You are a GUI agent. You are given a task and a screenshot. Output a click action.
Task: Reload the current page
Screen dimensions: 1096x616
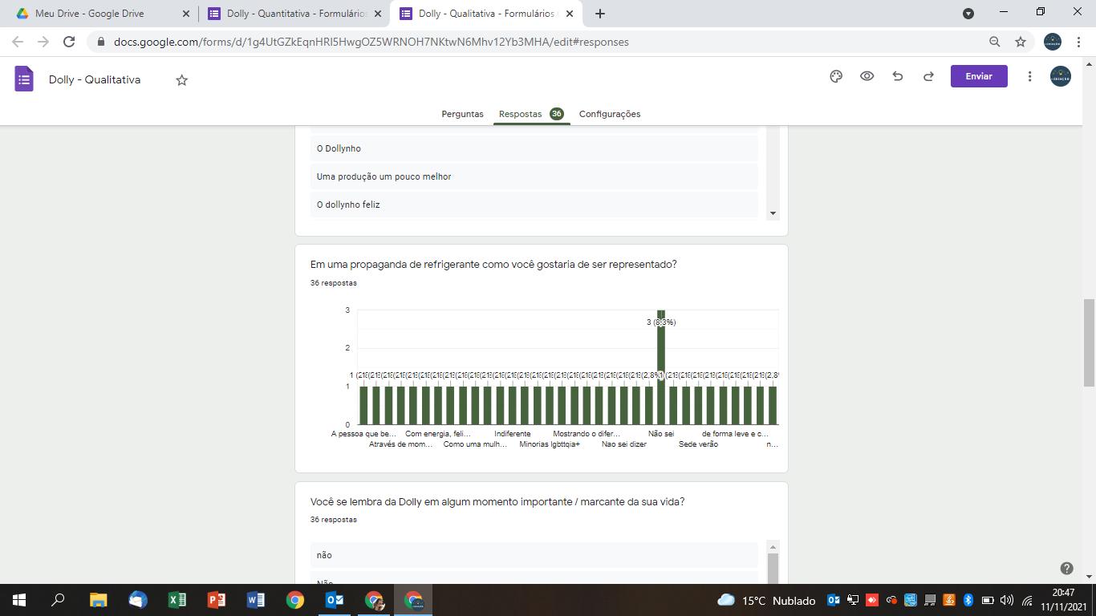click(x=69, y=42)
